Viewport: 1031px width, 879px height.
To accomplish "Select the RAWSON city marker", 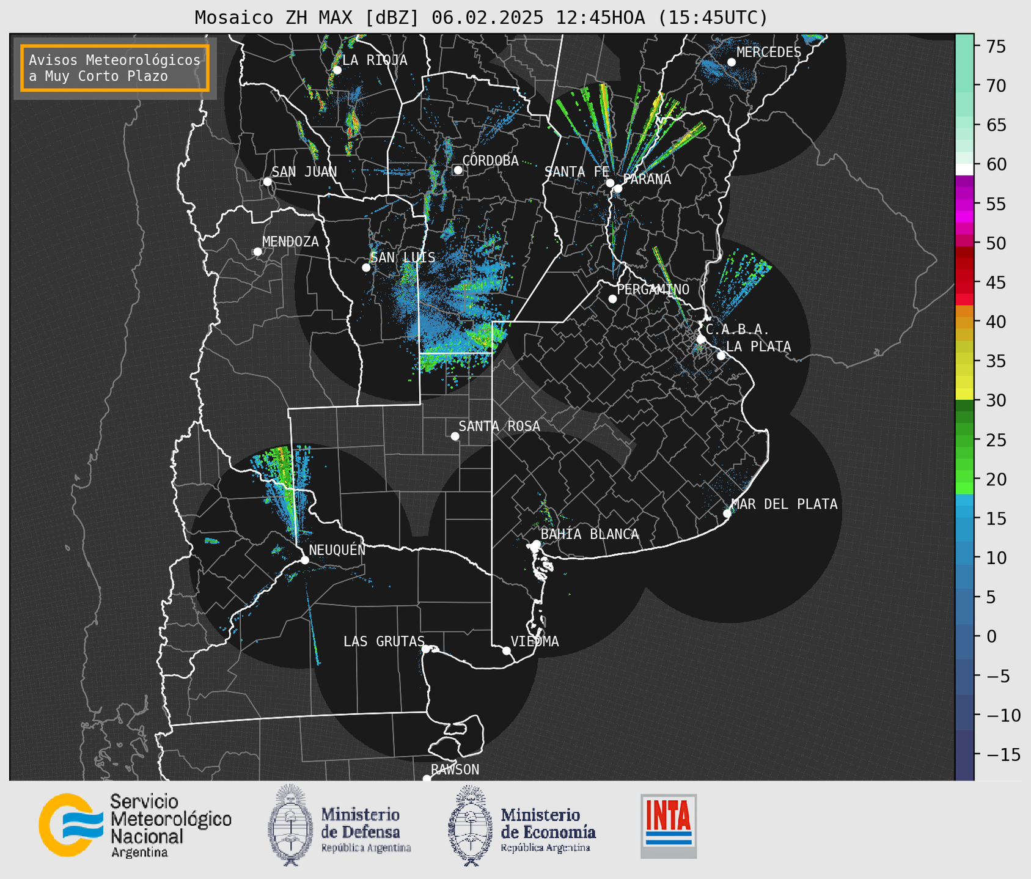I will [427, 779].
